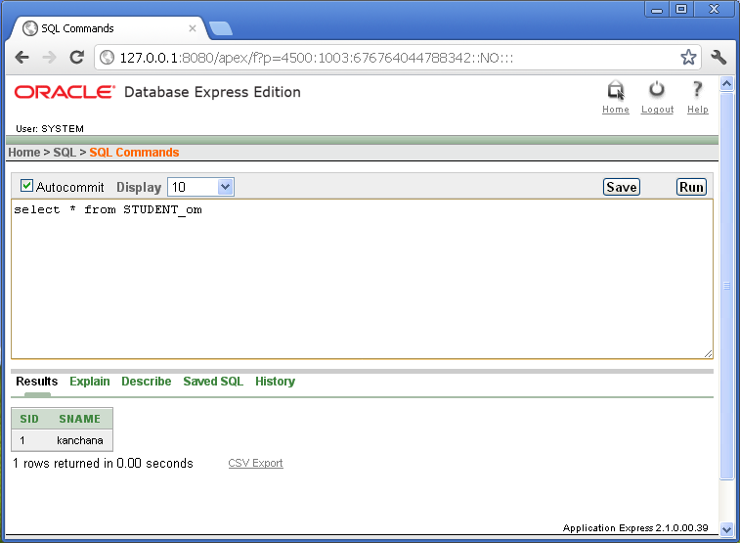
Task: Open the Saved SQL tab
Action: 213,382
